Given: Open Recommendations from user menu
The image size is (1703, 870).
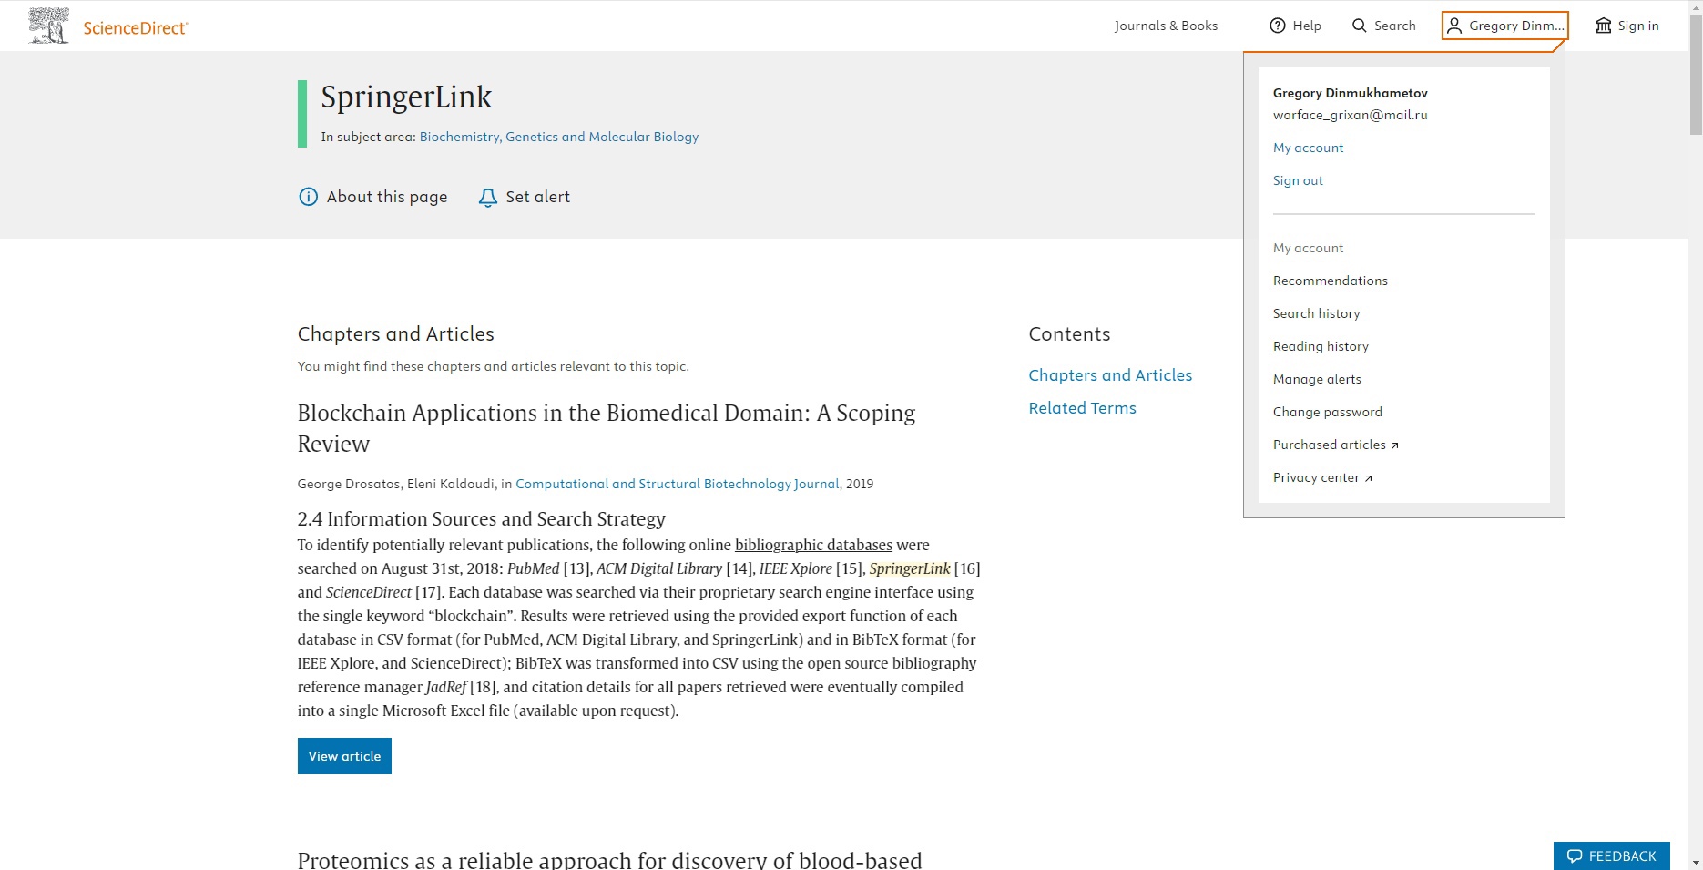Looking at the screenshot, I should click(x=1331, y=281).
